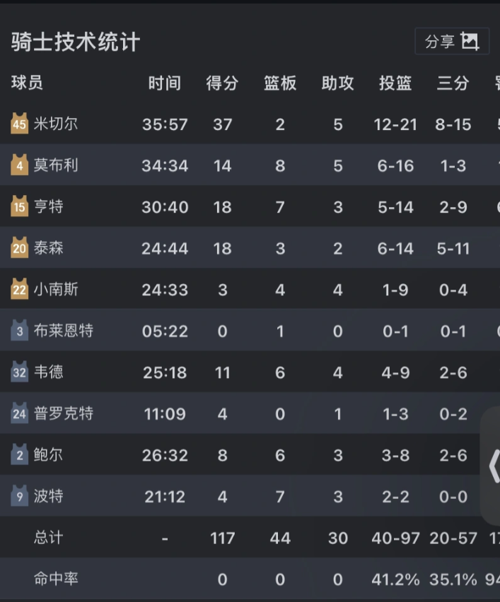
Task: Select the number 2 jersey icon for 鲍尔
Action: click(x=19, y=455)
